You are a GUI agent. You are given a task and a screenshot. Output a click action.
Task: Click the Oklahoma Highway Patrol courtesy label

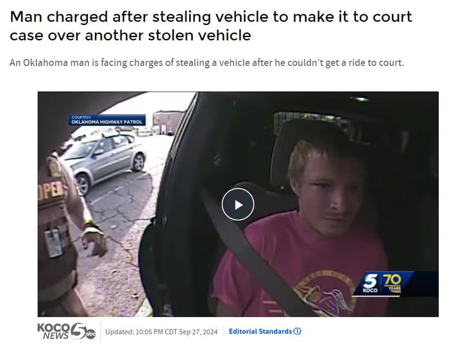pos(107,120)
